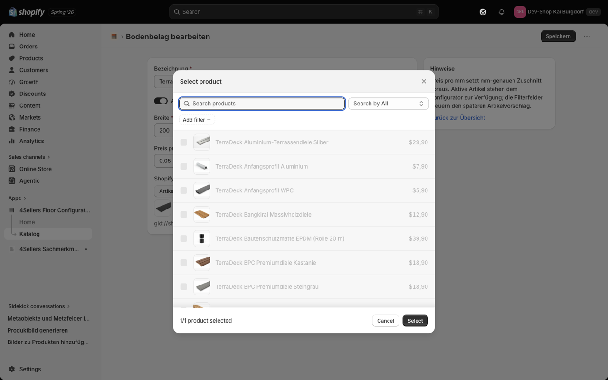The width and height of the screenshot is (608, 380).
Task: Expand the Apps section
Action: tap(18, 199)
